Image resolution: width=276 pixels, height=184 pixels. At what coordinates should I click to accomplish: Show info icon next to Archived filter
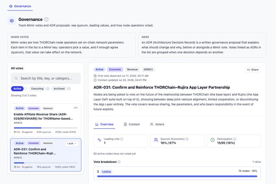pos(69,89)
